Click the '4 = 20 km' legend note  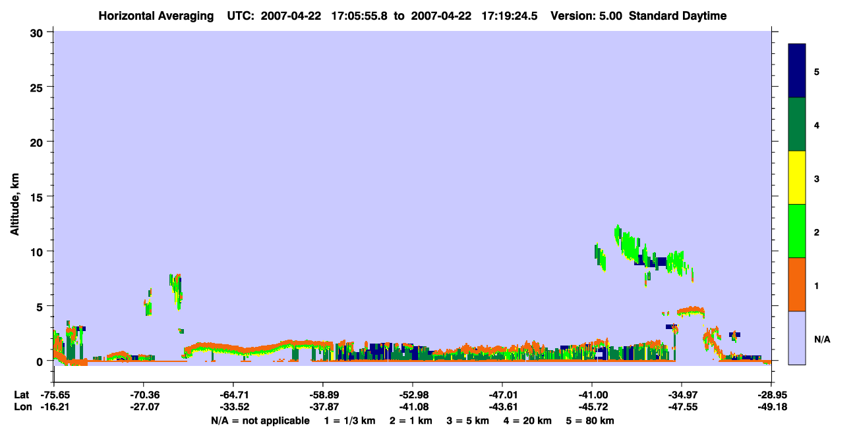coord(528,421)
